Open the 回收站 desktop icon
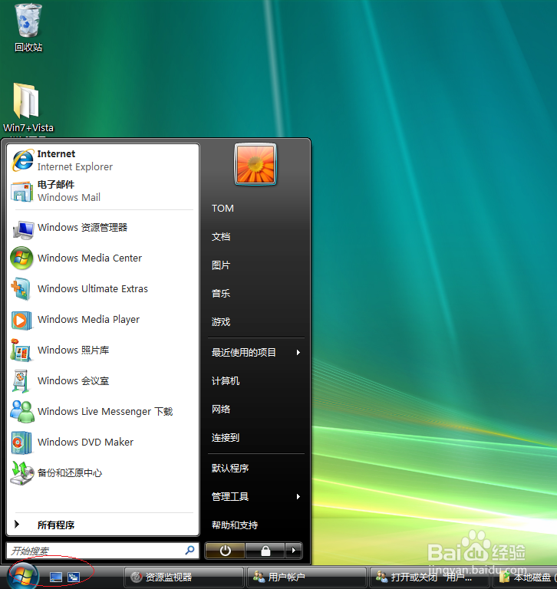The image size is (557, 589). (28, 27)
